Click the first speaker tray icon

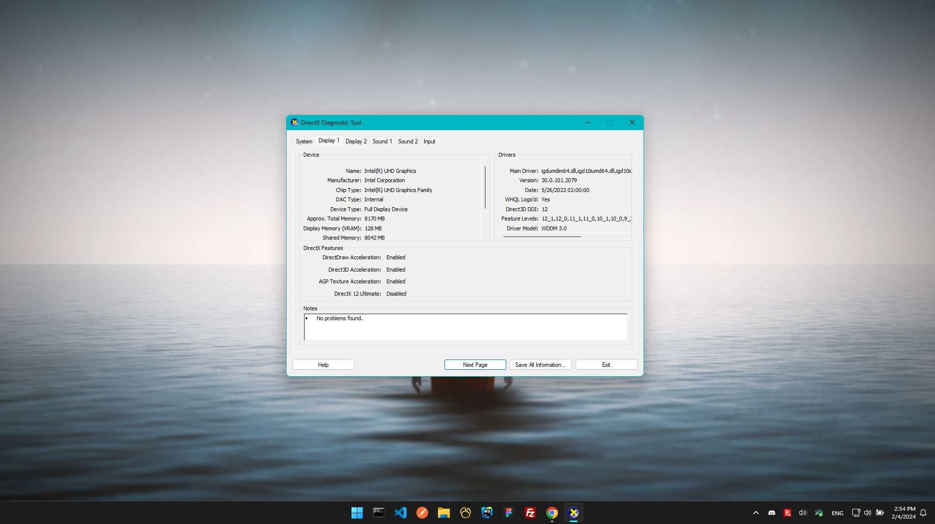click(803, 513)
